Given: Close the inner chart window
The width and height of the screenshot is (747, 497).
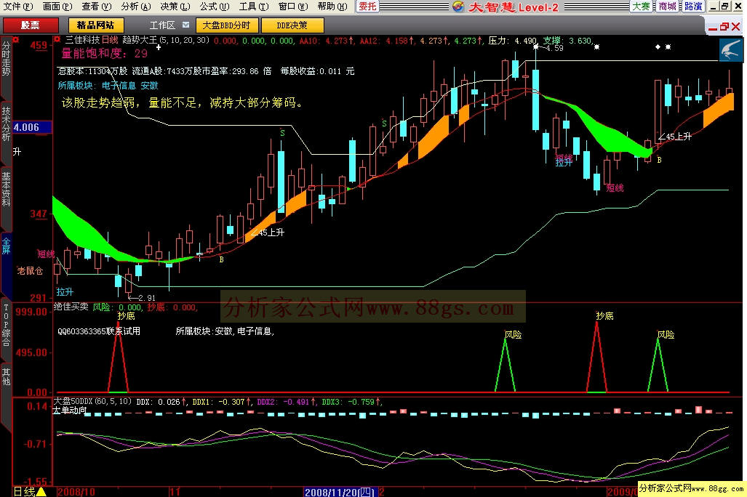Looking at the screenshot, I should (735, 27).
